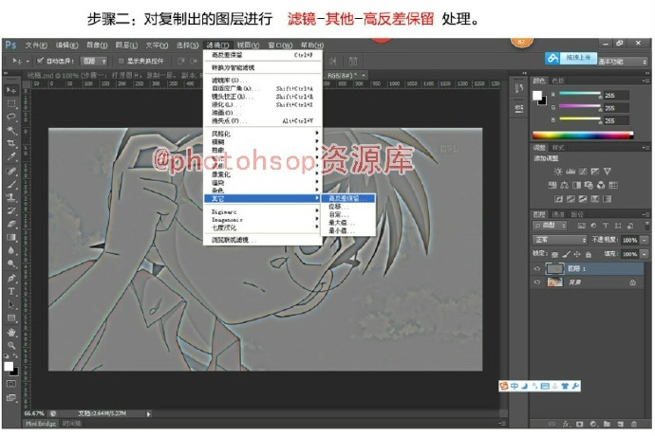Select the Eyedropper tool
The image size is (655, 436).
(11, 157)
